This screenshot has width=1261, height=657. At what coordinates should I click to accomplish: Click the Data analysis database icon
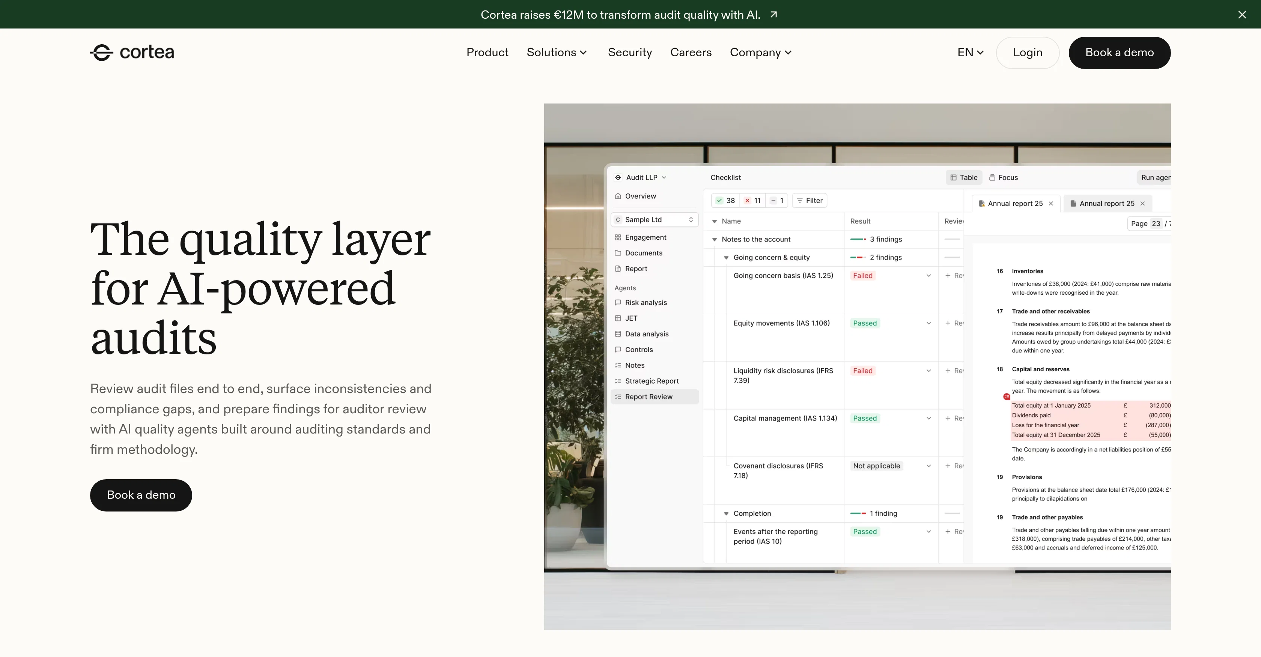click(x=618, y=334)
